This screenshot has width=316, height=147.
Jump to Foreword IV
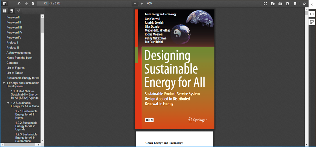[x=14, y=33]
